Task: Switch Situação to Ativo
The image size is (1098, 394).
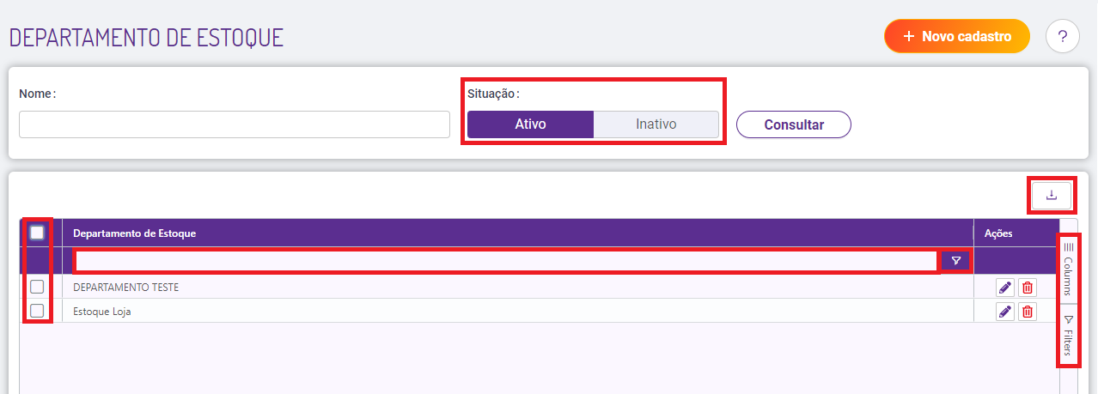Action: click(x=530, y=124)
